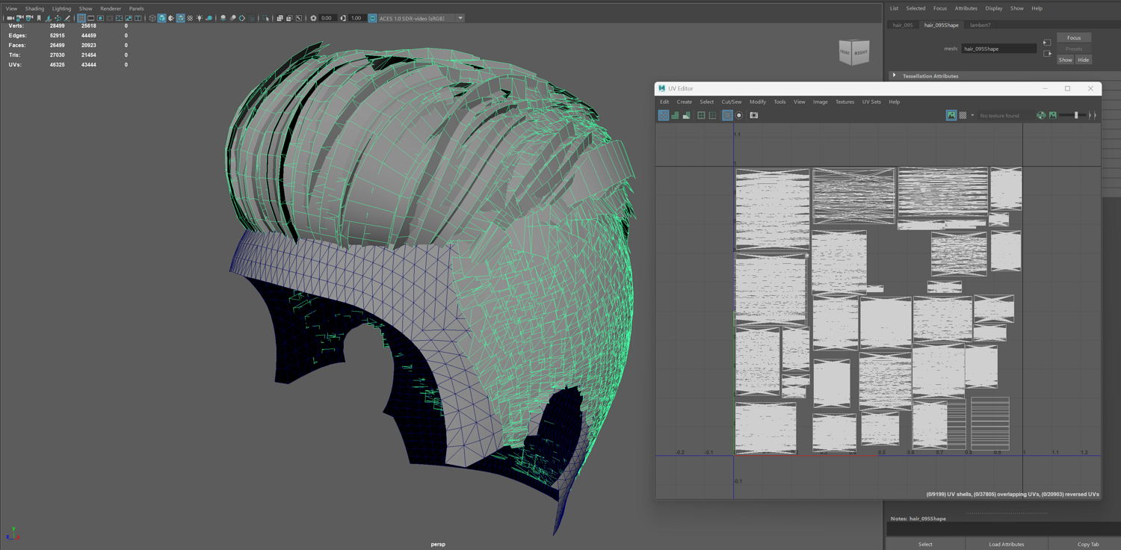Image resolution: width=1121 pixels, height=550 pixels.
Task: Toggle textured display checker icon
Action: click(x=190, y=18)
